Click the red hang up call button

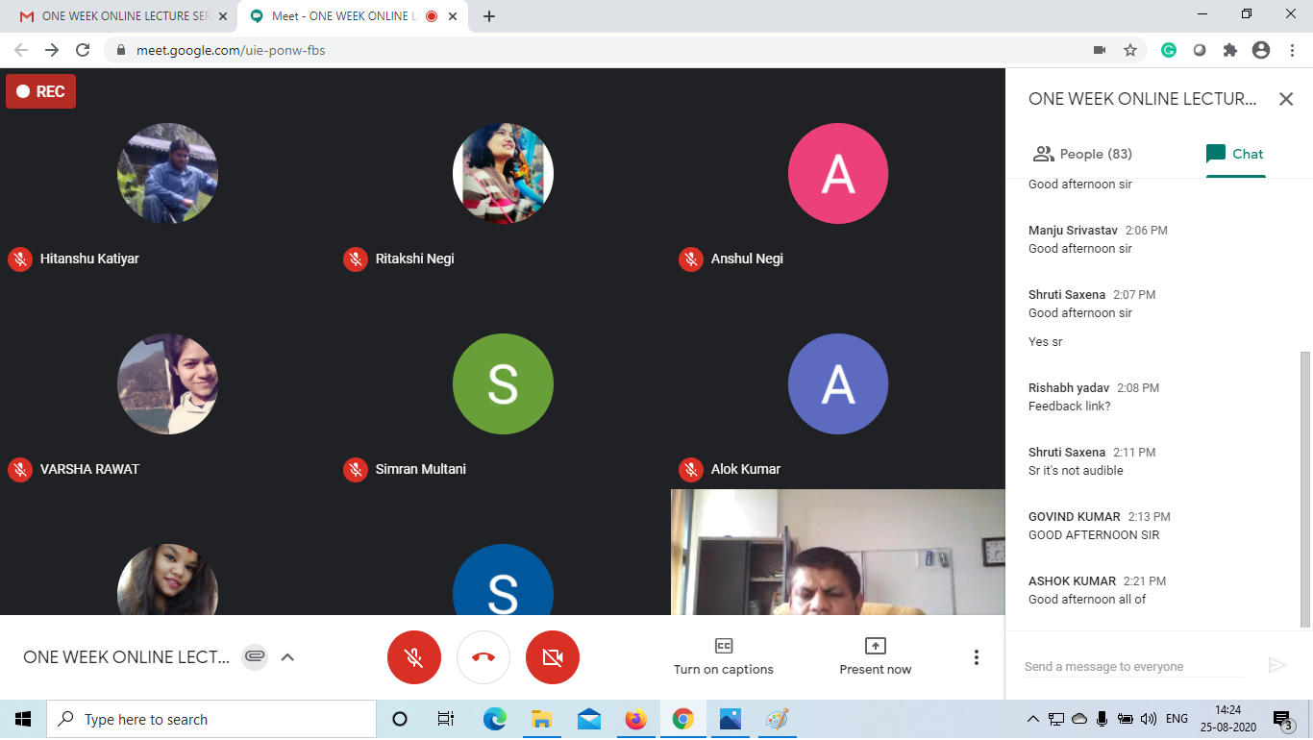coord(483,657)
